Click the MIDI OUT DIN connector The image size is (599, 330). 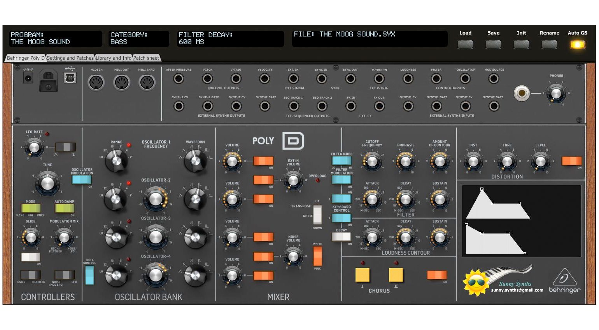coord(121,82)
